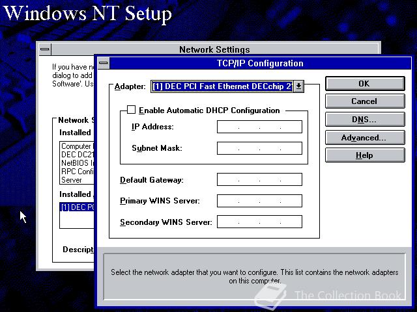Click the Adapter dropdown arrow
Viewport: 417px width, 312px height.
[x=298, y=86]
